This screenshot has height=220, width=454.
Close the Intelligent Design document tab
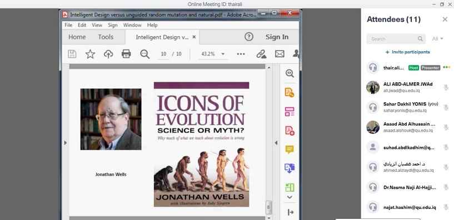click(194, 37)
